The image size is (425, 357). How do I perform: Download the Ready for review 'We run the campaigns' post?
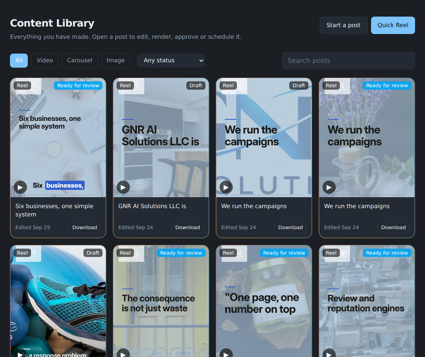[393, 227]
